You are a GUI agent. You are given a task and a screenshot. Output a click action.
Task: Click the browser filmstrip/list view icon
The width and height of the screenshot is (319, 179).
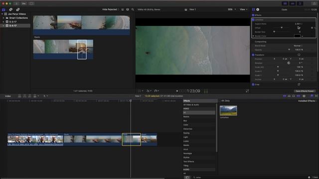[123, 9]
